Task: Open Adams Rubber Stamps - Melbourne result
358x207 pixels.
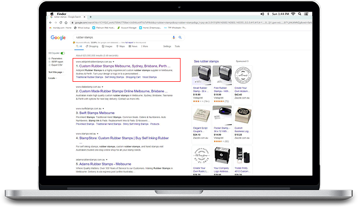Action: point(105,164)
